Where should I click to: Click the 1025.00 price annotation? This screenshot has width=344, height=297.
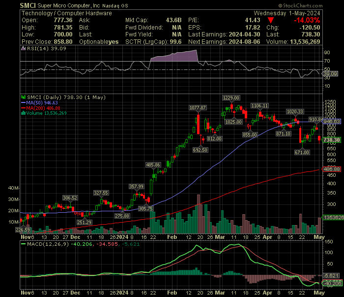coord(233,122)
